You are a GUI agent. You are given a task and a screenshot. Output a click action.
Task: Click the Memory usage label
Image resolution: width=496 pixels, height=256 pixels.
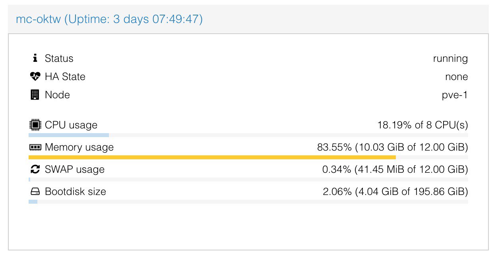[x=79, y=147]
